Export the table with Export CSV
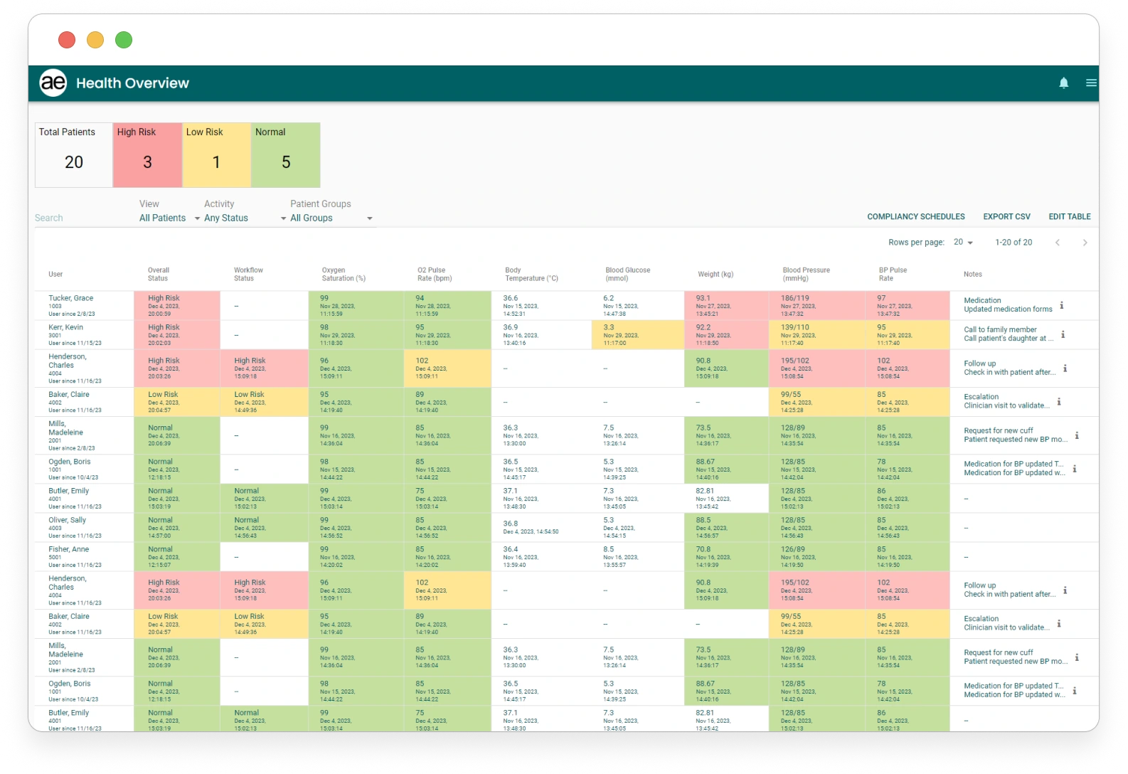 (x=1006, y=217)
